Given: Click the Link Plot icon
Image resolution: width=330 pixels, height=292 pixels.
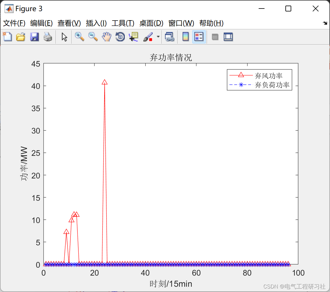Looking at the screenshot, I should (x=170, y=37).
